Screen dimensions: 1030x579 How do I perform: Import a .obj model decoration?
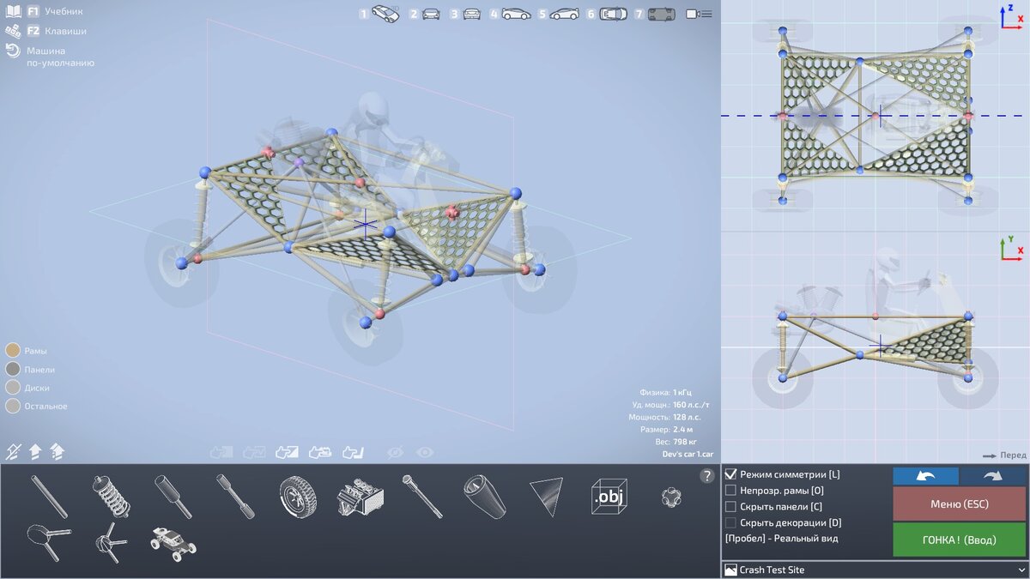(x=609, y=497)
